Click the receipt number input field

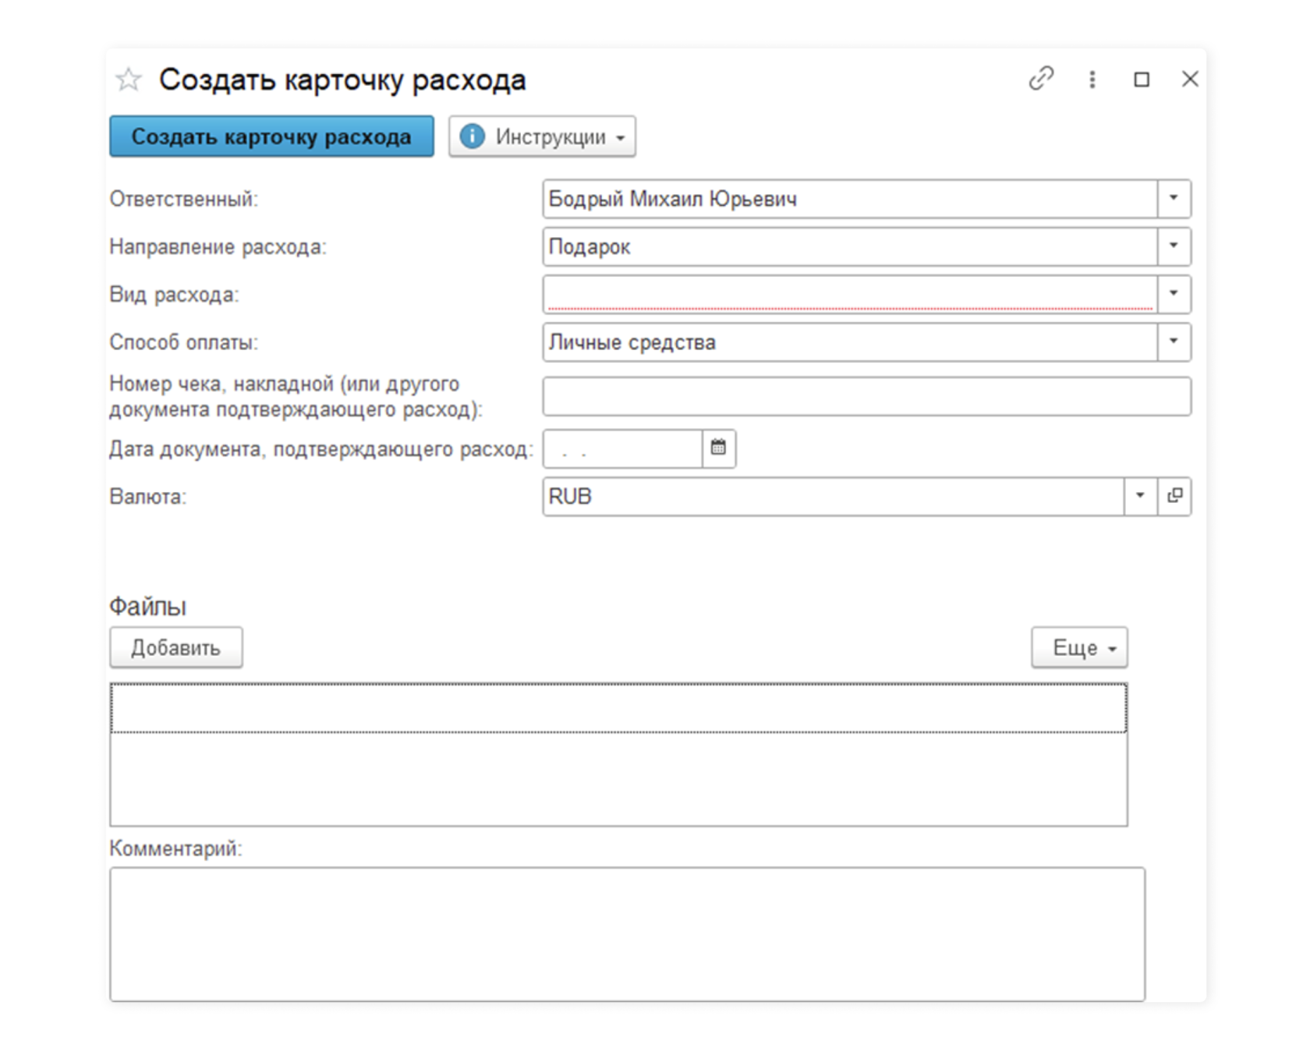coord(866,396)
